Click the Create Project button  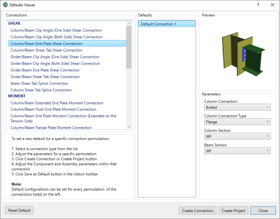tap(233, 211)
